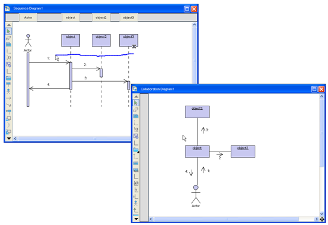Choose the actor stick-figure tool in Collaboration Diagram toolbar

(136, 203)
